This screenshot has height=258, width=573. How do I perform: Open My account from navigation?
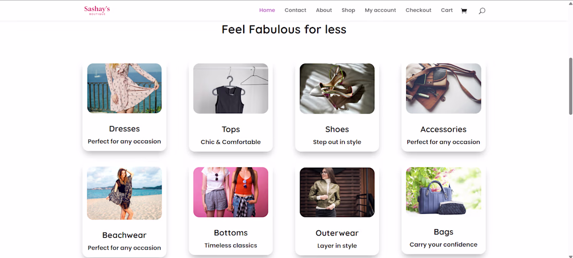[380, 10]
